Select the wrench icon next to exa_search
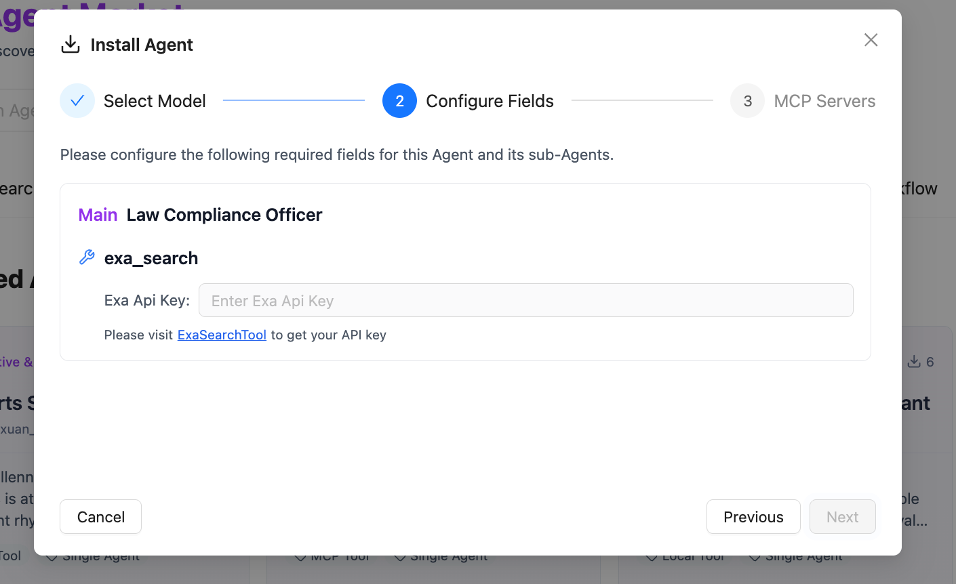This screenshot has height=584, width=956. coord(87,257)
